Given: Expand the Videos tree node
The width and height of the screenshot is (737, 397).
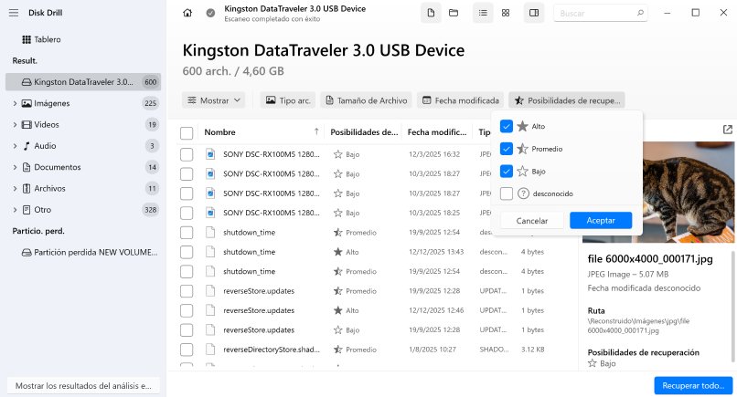Looking at the screenshot, I should pyautogui.click(x=15, y=124).
